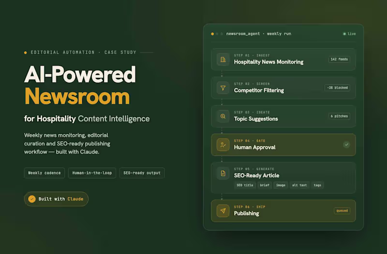Click the Publishing paper plane icon

click(223, 211)
